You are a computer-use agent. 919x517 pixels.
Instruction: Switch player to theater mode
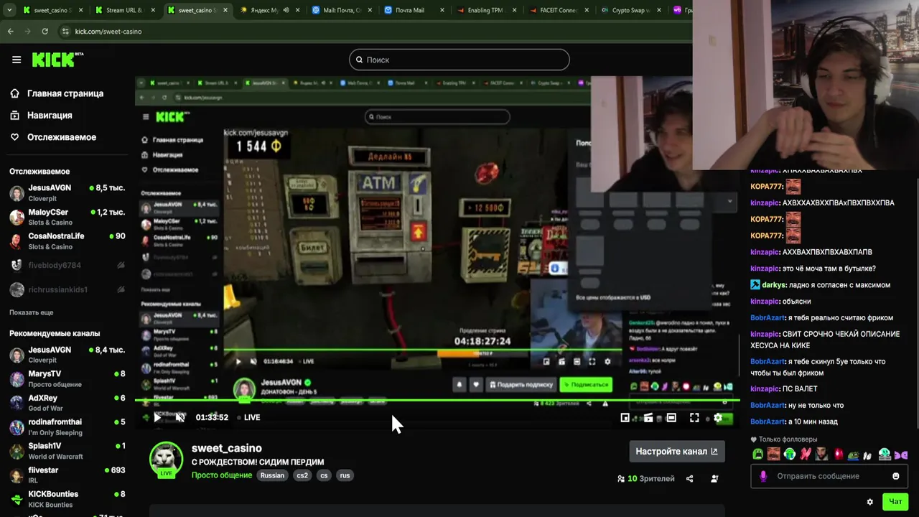tap(671, 417)
